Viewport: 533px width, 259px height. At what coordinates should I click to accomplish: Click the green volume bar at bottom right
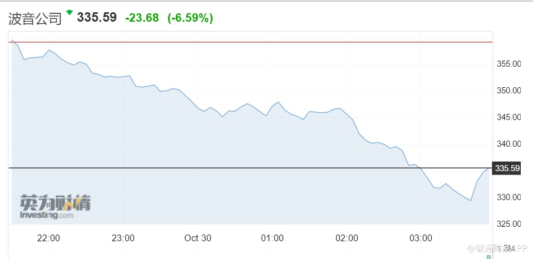pos(488,257)
